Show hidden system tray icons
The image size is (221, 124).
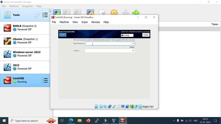174,121
